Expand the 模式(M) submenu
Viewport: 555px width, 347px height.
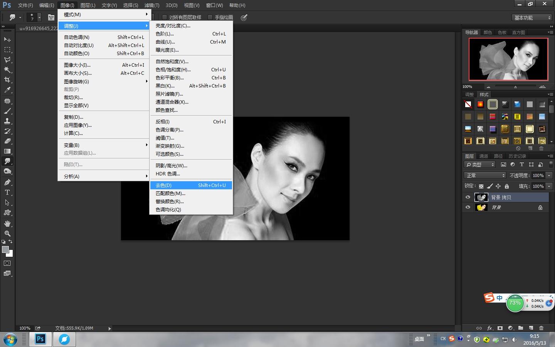click(103, 15)
